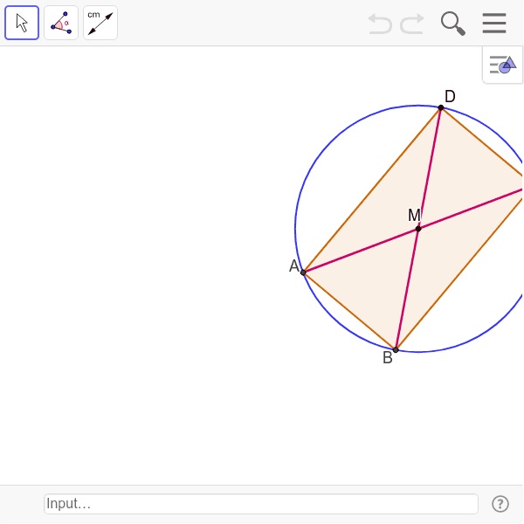Open the search magnifier
This screenshot has width=524, height=524.
(x=452, y=24)
